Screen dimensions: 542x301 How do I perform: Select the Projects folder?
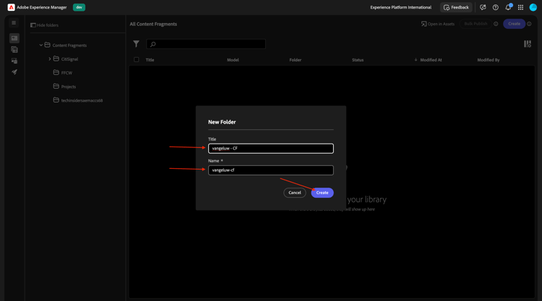click(68, 87)
